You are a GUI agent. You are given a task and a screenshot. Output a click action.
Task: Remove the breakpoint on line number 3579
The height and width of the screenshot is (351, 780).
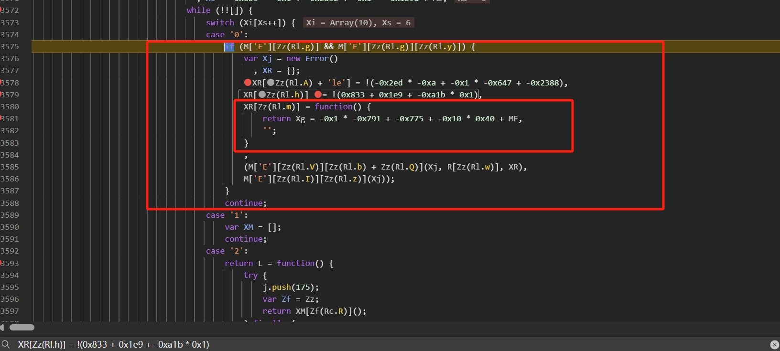(10, 95)
